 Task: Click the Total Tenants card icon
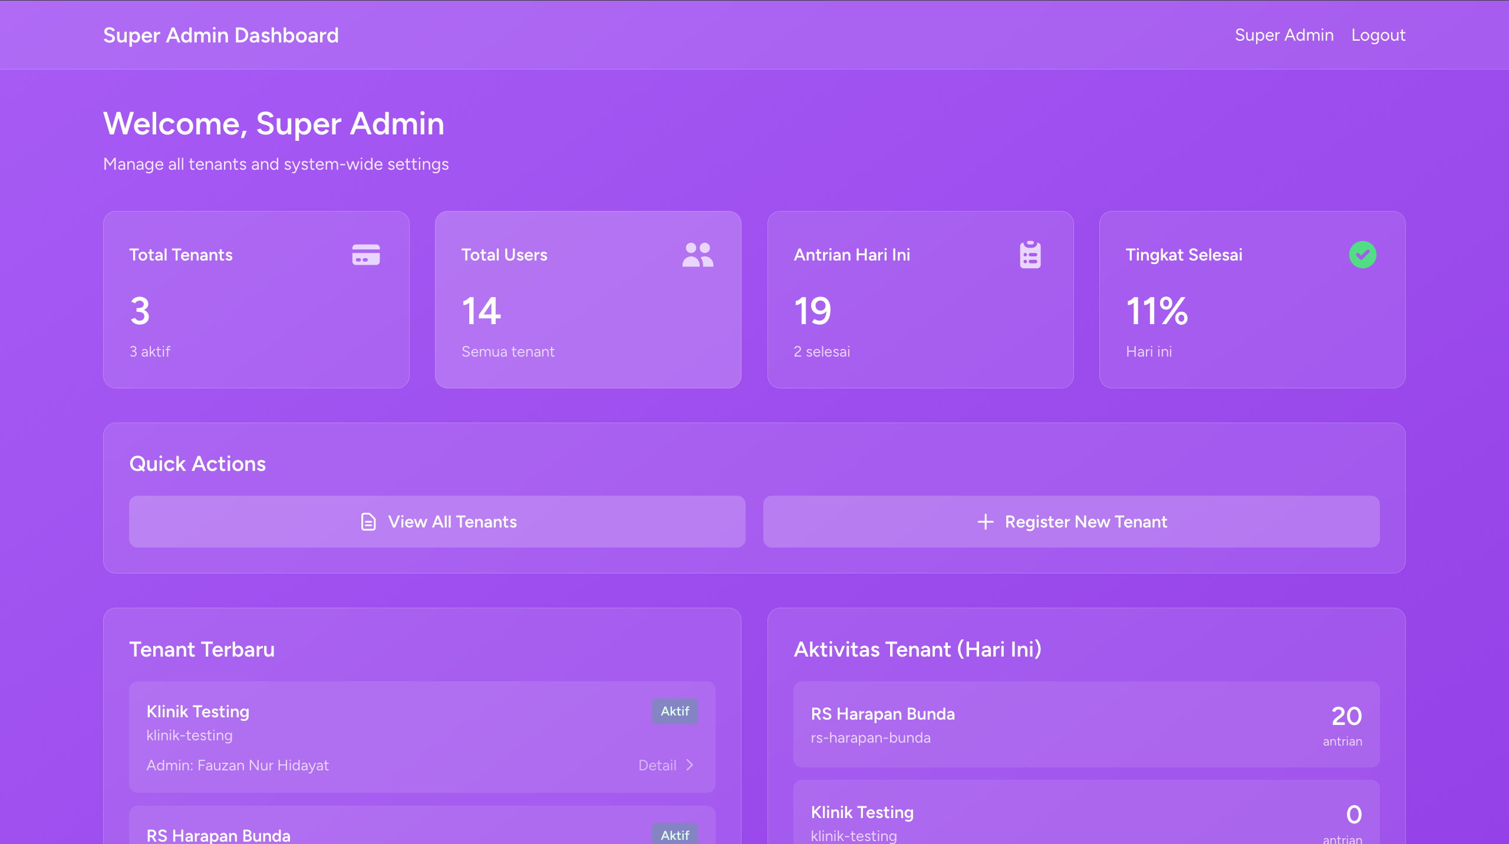tap(365, 255)
